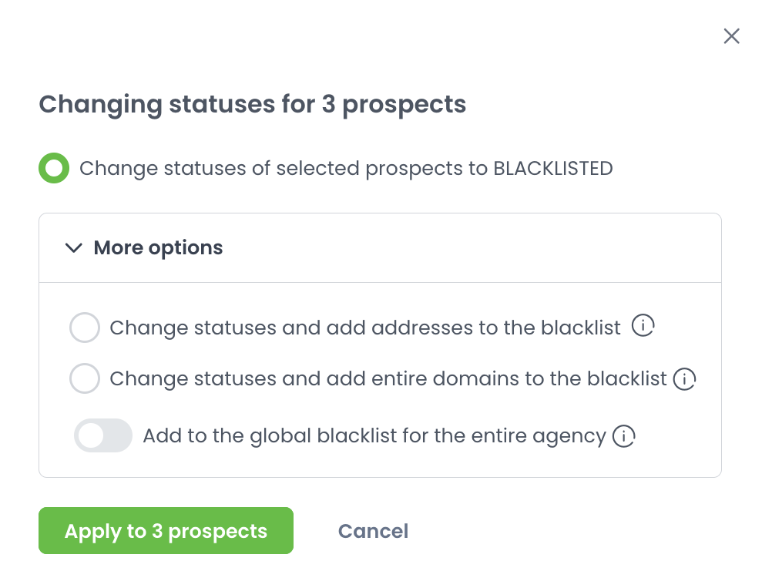The height and width of the screenshot is (578, 772).
Task: Close the changing statuses dialog
Action: click(x=731, y=36)
